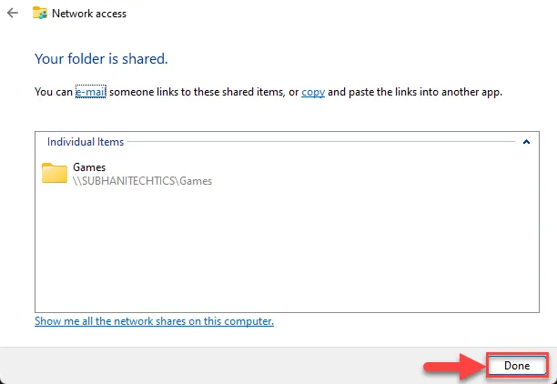Click the copy link to copy shared links
The height and width of the screenshot is (384, 557).
point(313,92)
